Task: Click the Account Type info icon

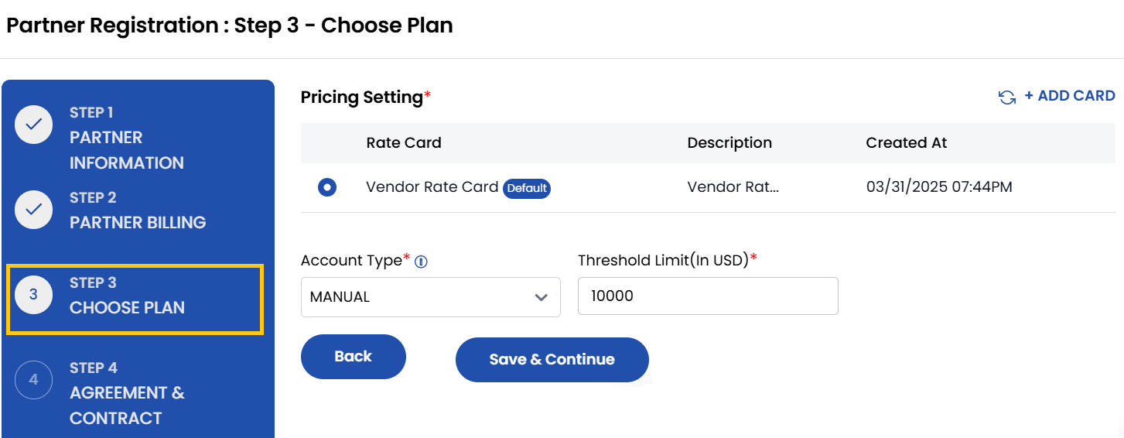Action: (422, 262)
